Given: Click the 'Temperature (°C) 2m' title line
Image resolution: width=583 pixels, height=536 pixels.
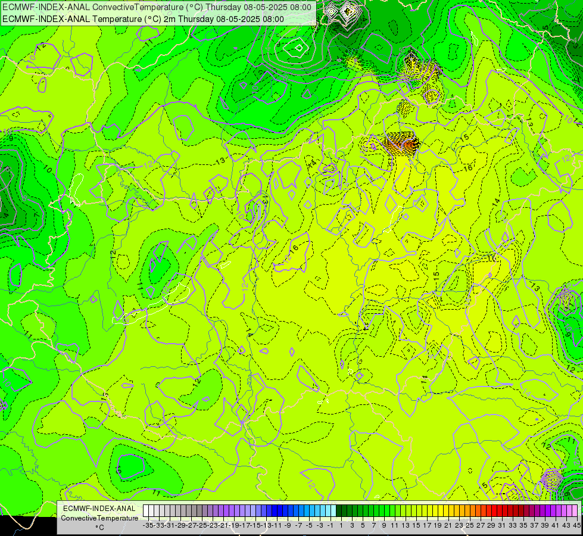Looking at the screenshot, I should (x=143, y=19).
